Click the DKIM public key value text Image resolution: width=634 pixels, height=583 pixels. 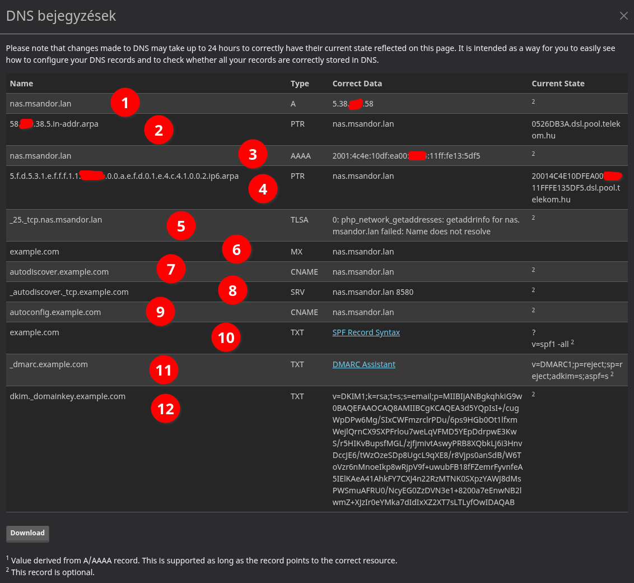(x=427, y=450)
